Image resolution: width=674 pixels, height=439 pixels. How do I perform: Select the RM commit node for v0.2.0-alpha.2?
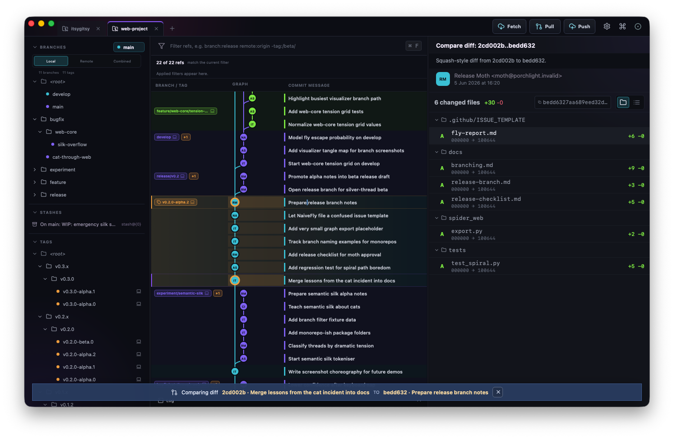[235, 202]
